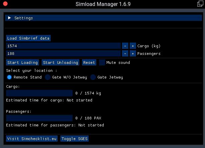Toggle SGES button
This screenshot has width=205, height=148.
coord(74,139)
